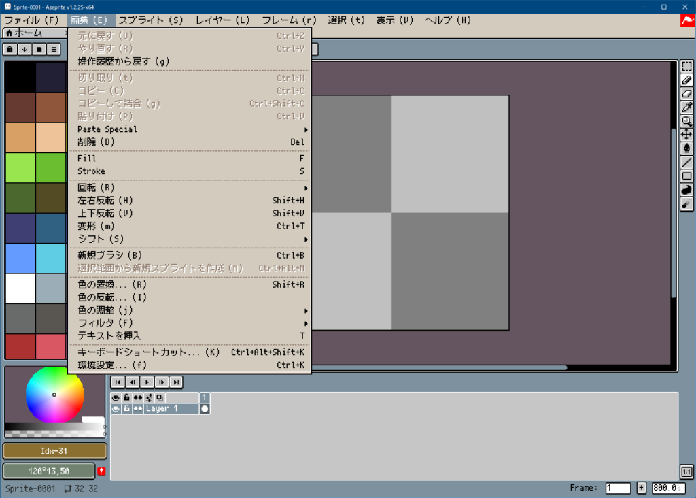Click the Idx-31 foreground color button
The height and width of the screenshot is (498, 696).
pos(55,451)
